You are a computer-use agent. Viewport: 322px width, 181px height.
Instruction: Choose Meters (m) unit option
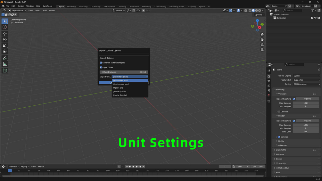point(130,88)
